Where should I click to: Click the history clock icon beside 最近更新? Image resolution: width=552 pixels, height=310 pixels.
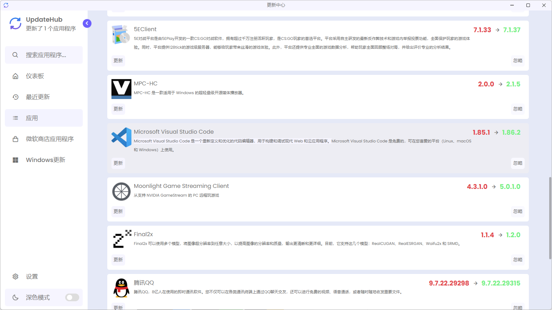(15, 97)
